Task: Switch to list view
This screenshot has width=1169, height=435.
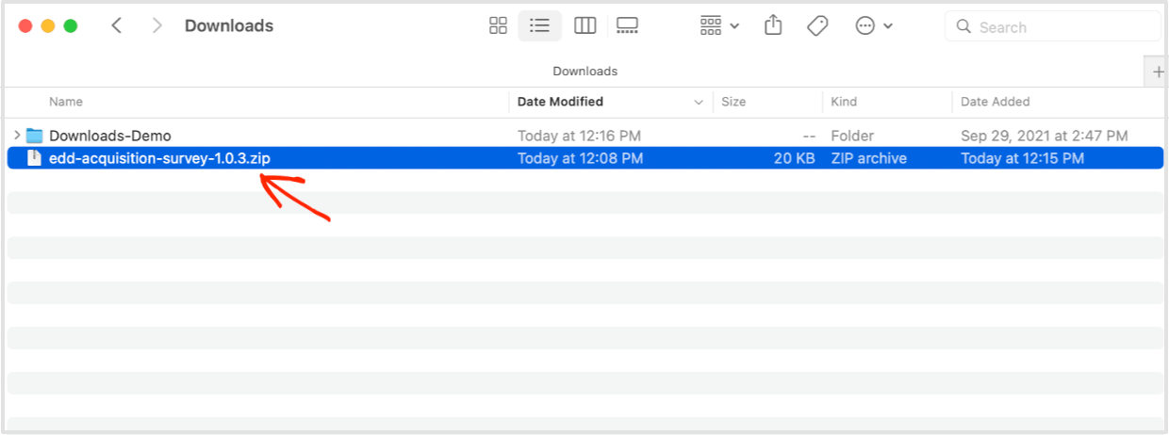Action: (x=540, y=26)
